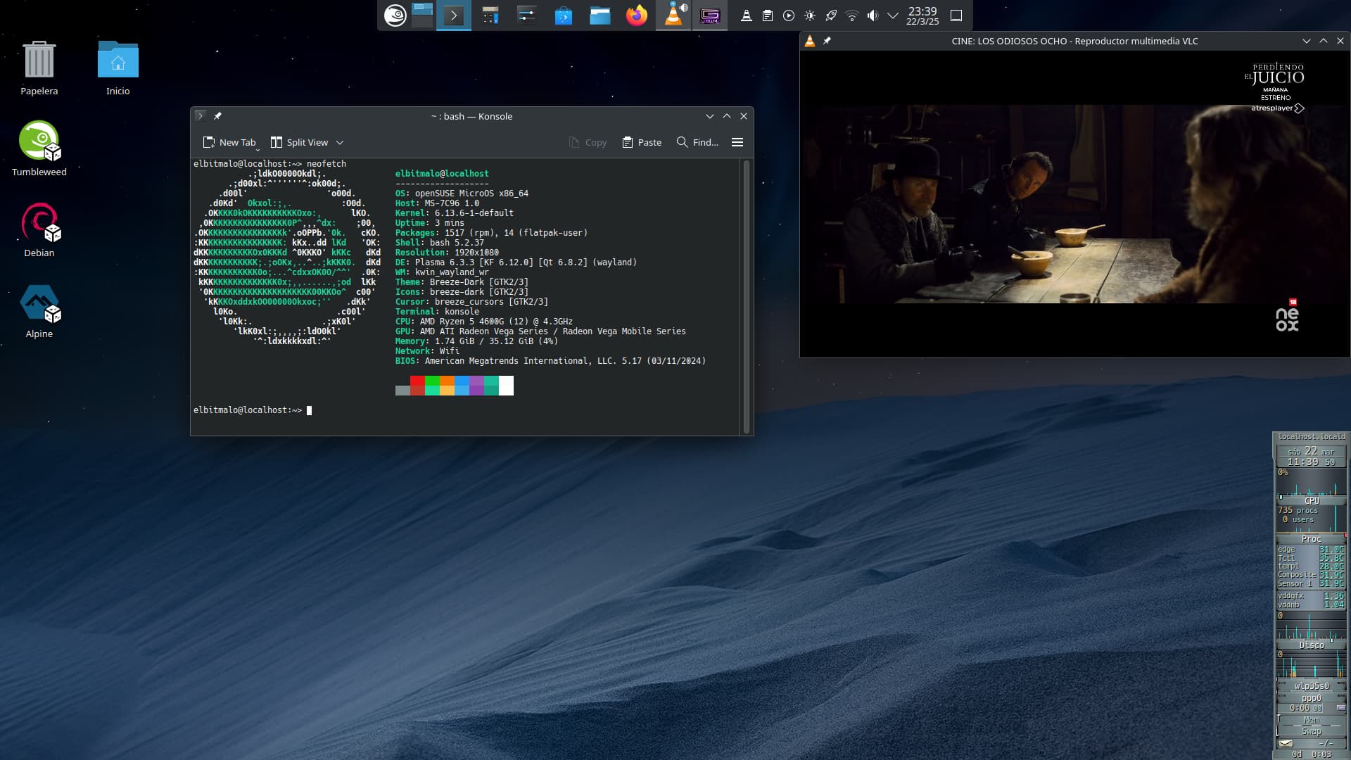Toggle the pin on VLC window
This screenshot has width=1351, height=760.
click(x=827, y=41)
